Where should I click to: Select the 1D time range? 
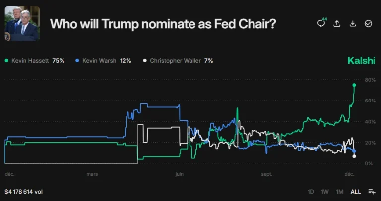coord(311,192)
